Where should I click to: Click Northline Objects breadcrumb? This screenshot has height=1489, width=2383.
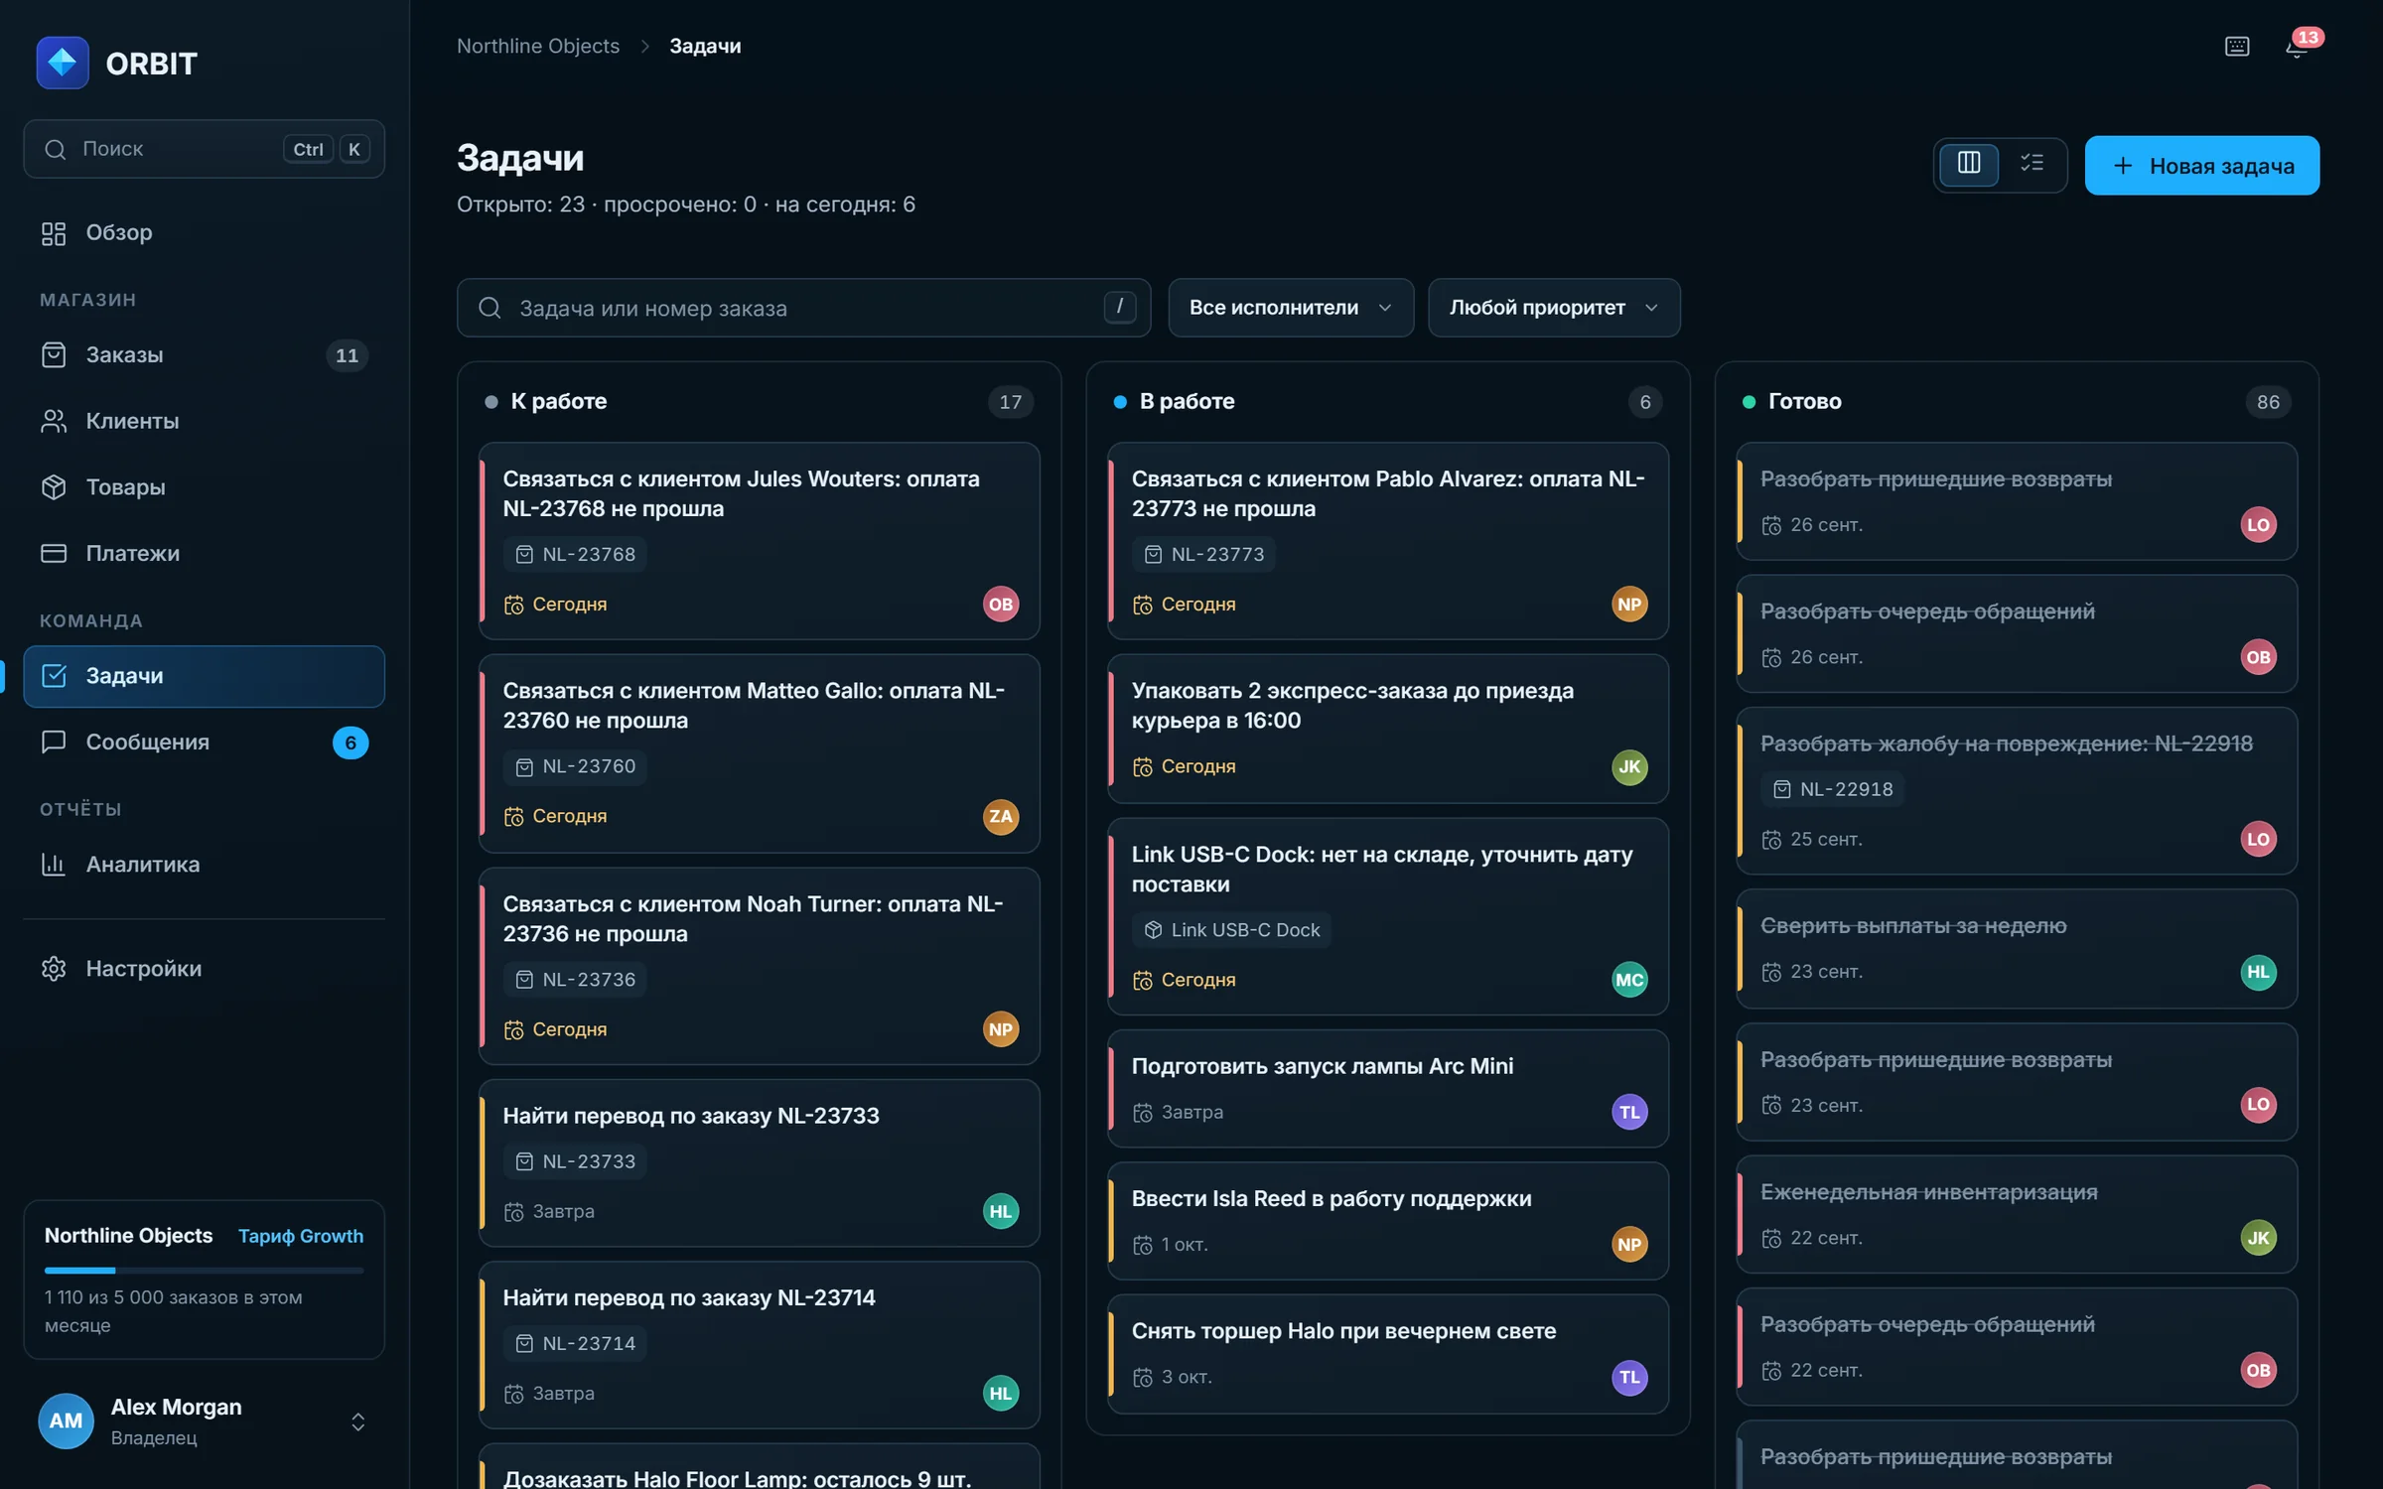click(x=537, y=46)
